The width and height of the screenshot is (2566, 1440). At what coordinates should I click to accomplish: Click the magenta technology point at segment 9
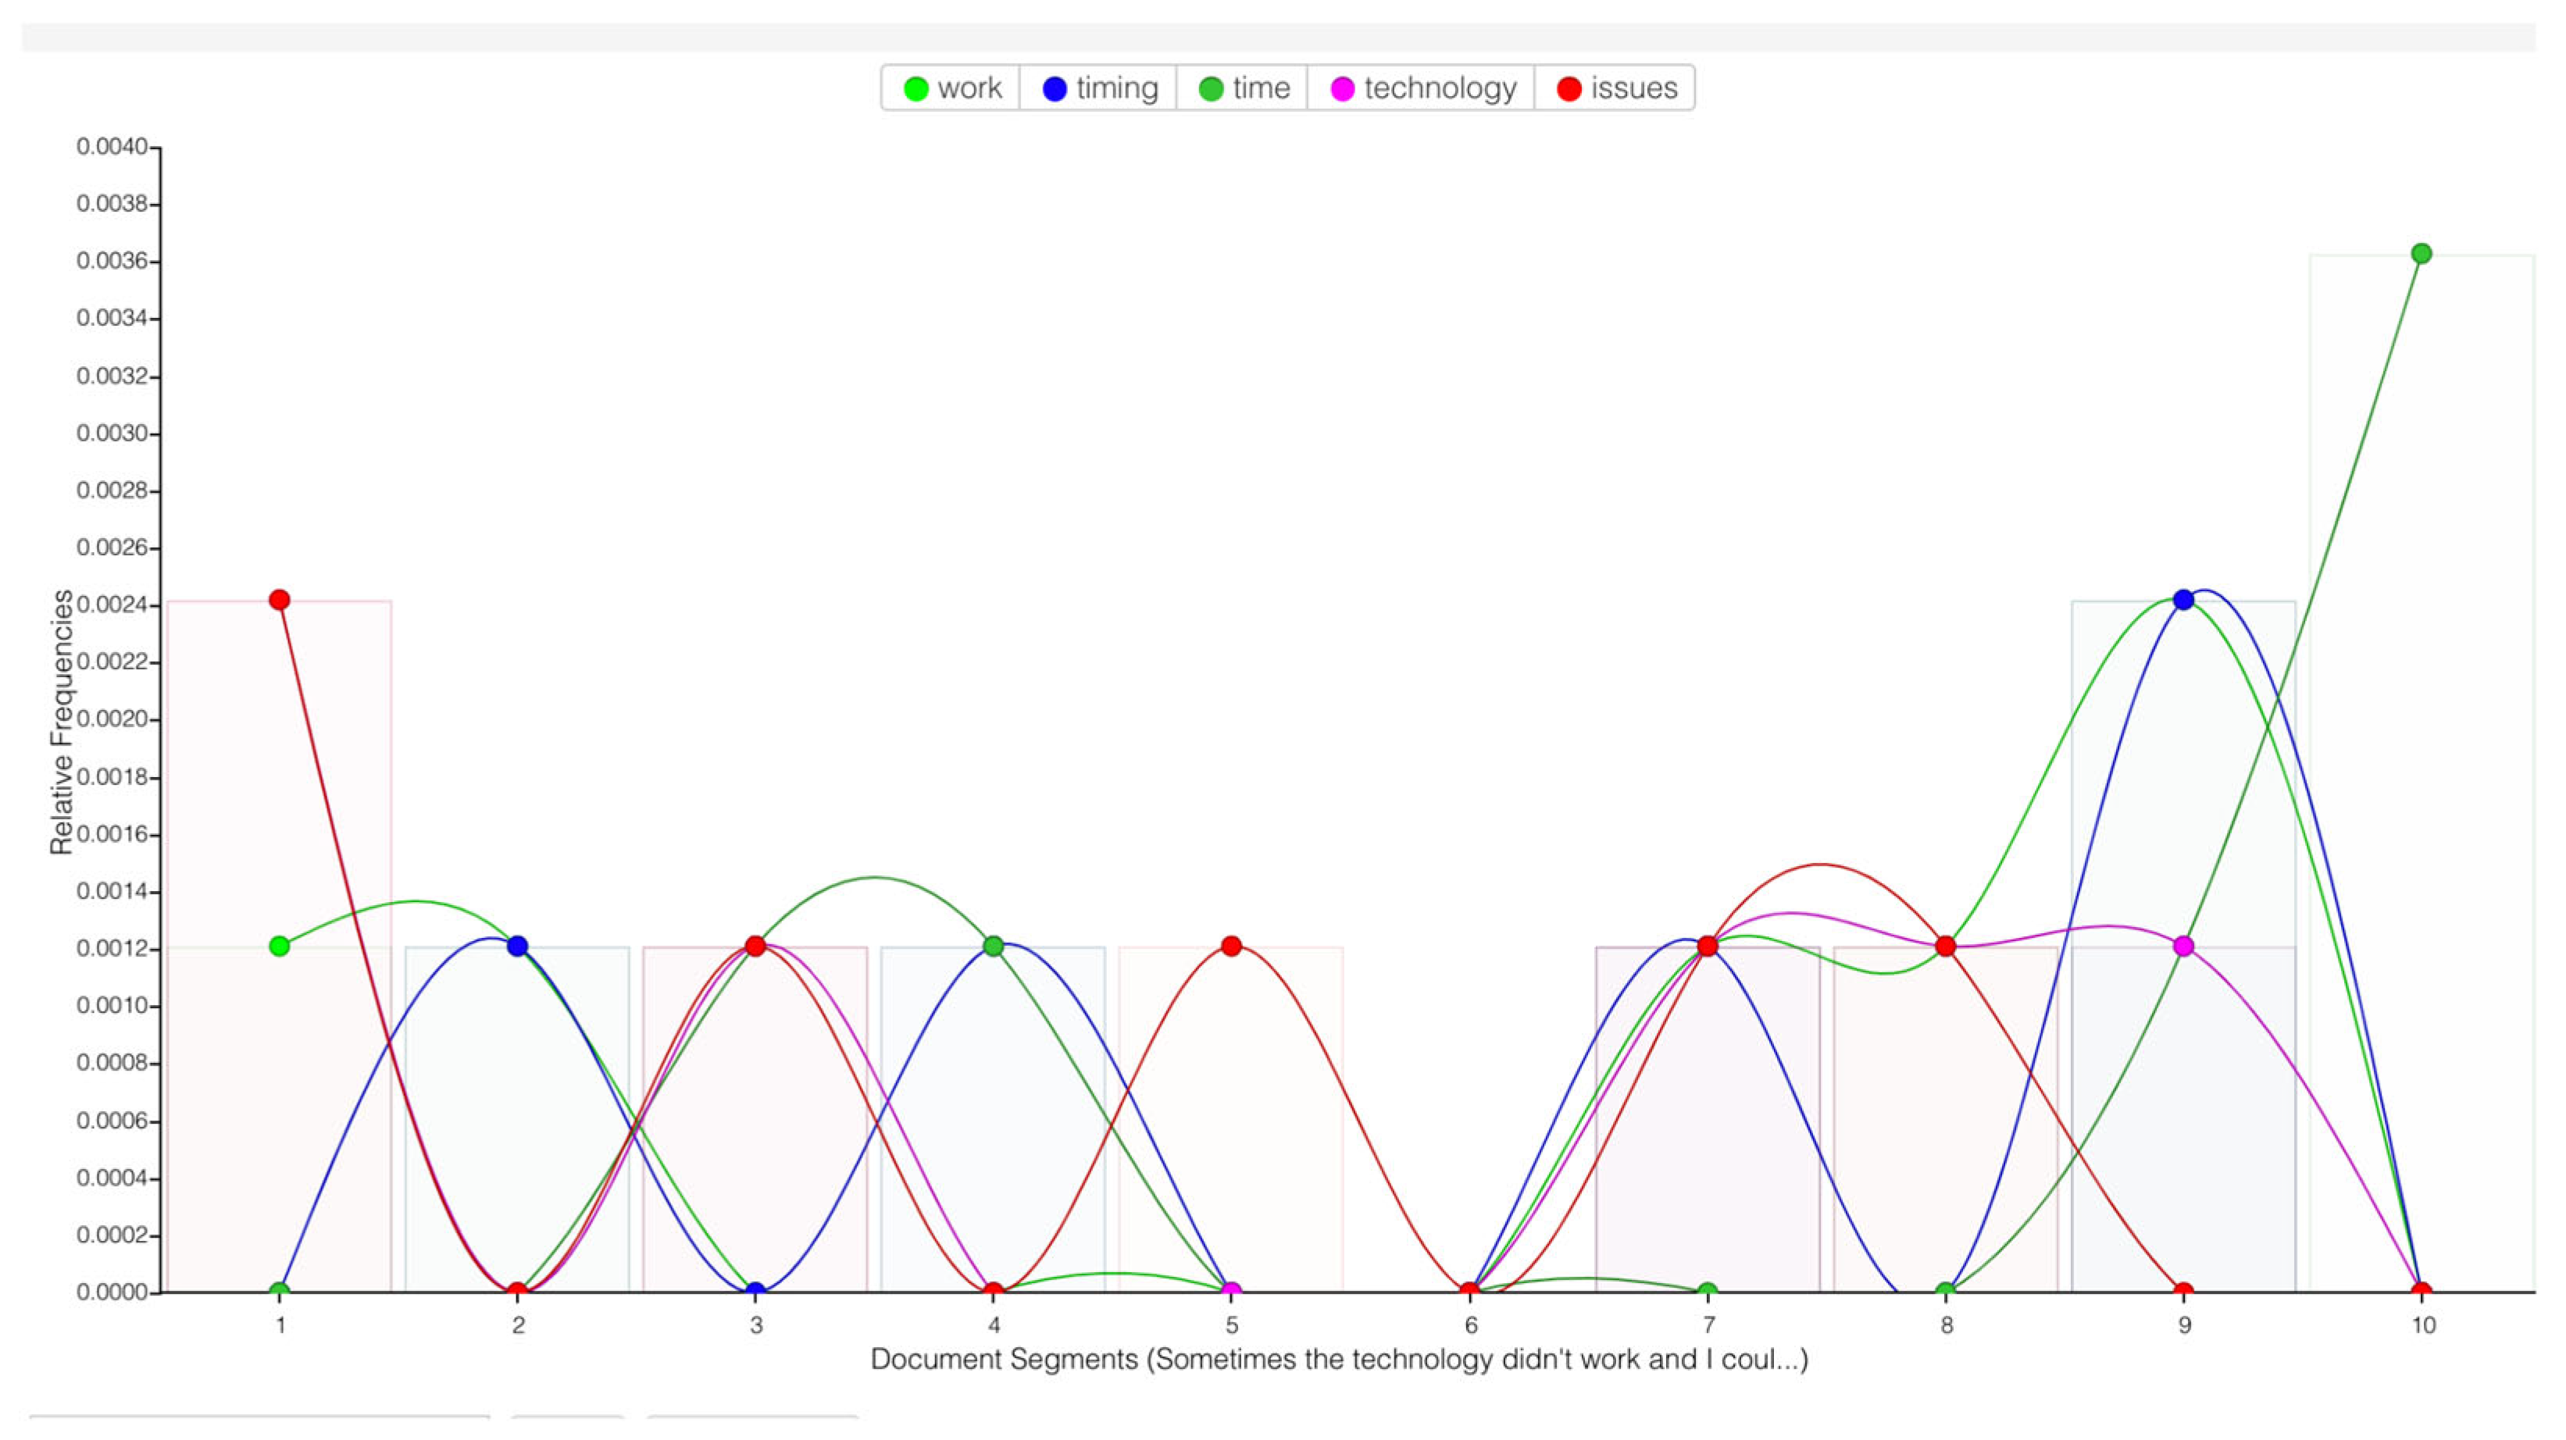click(x=2183, y=945)
